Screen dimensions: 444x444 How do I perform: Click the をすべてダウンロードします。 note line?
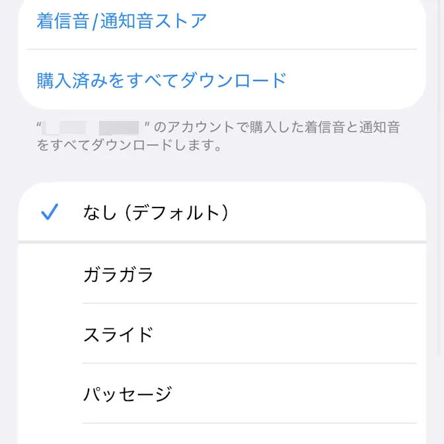click(x=128, y=145)
